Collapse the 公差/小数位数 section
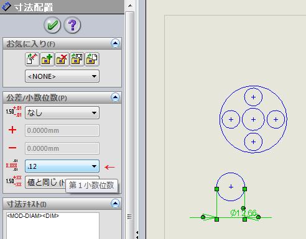The image size is (306, 239). pos(115,97)
